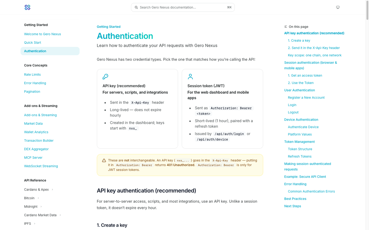Open the Add-ons & Streaming sidebar link
The height and width of the screenshot is (230, 369).
(x=40, y=115)
